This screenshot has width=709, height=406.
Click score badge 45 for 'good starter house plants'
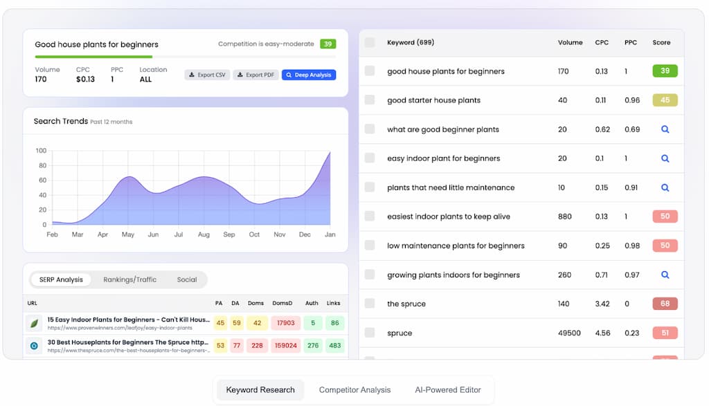pos(665,100)
